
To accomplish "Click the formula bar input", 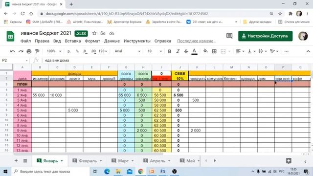I will (177, 61).
